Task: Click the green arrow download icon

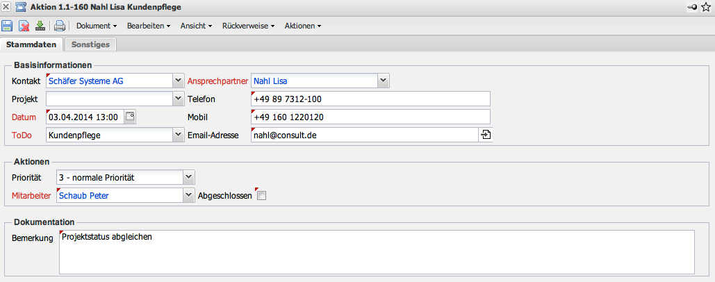Action: [40, 26]
